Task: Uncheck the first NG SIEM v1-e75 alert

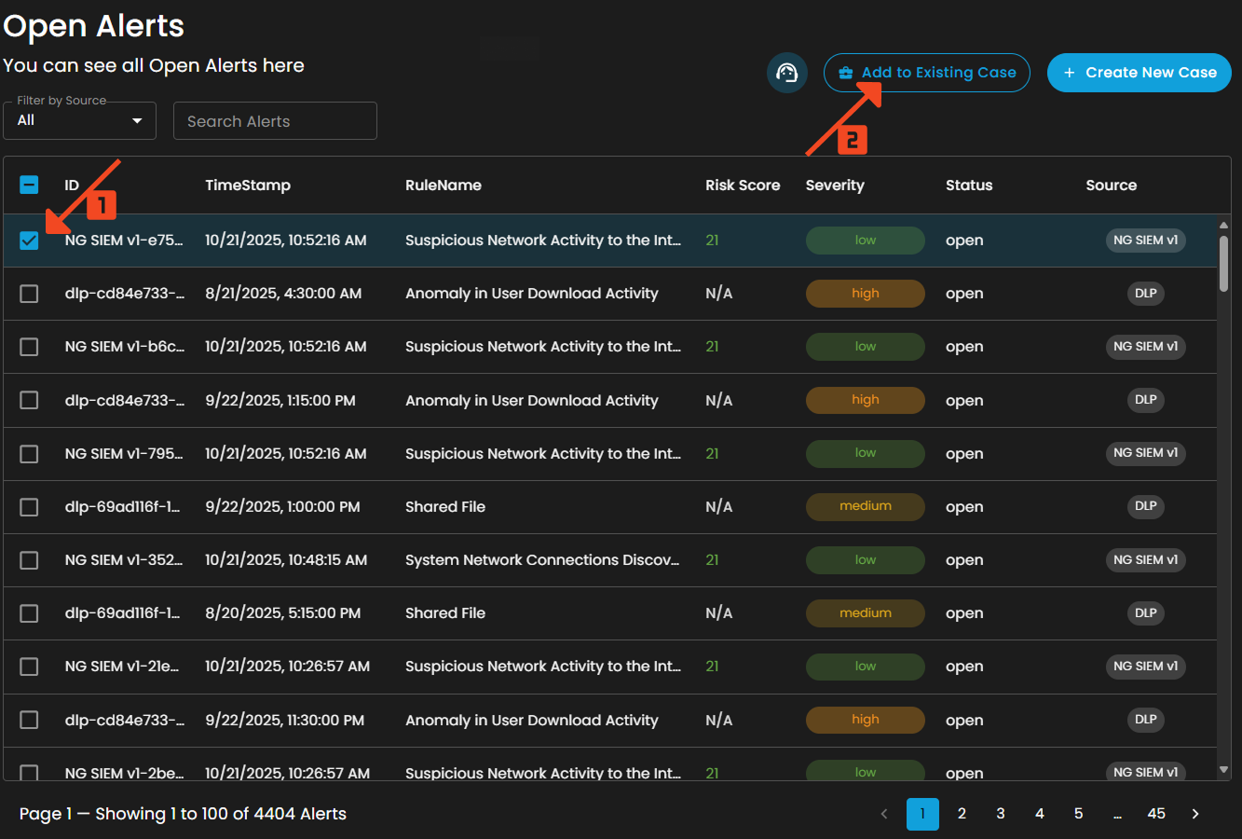Action: click(29, 241)
